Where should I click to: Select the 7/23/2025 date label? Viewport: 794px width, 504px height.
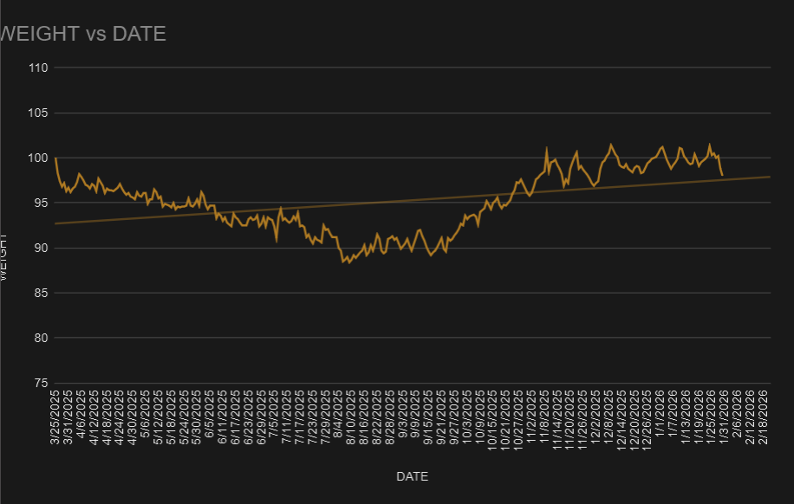[313, 417]
